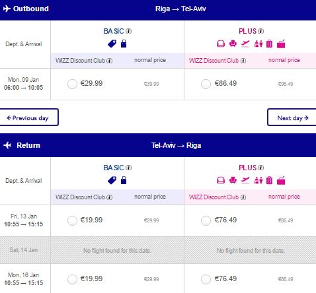Open the outbound BASIC fare info icon
316x293 pixels.
(129, 31)
